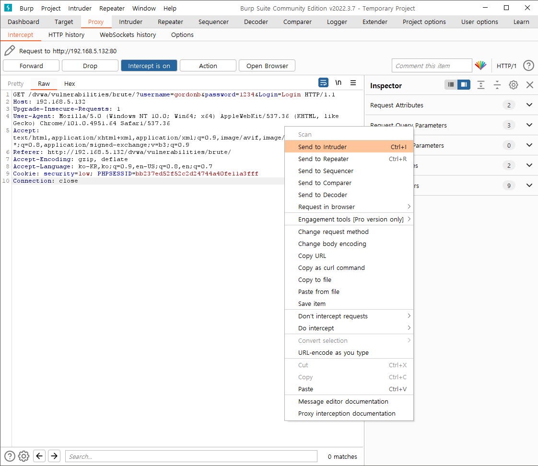Toggle the Intercept is on button
This screenshot has height=466, width=538.
[149, 66]
